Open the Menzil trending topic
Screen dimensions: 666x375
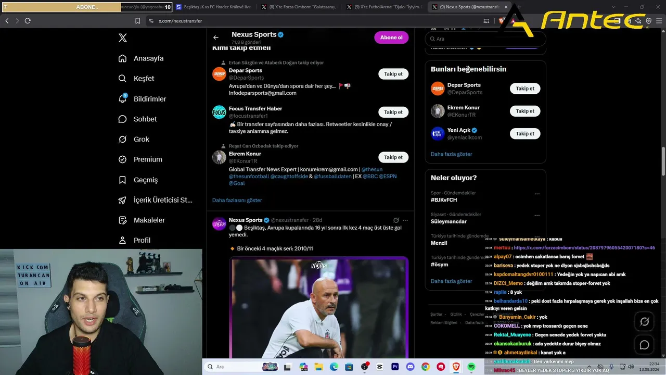(x=439, y=243)
